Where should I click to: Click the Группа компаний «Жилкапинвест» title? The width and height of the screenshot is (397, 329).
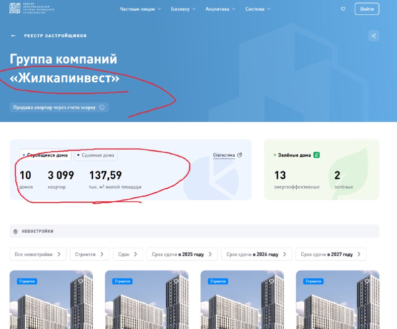(65, 68)
